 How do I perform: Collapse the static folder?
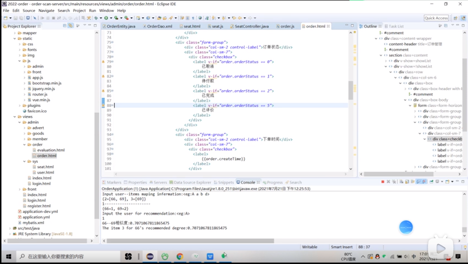click(15, 39)
